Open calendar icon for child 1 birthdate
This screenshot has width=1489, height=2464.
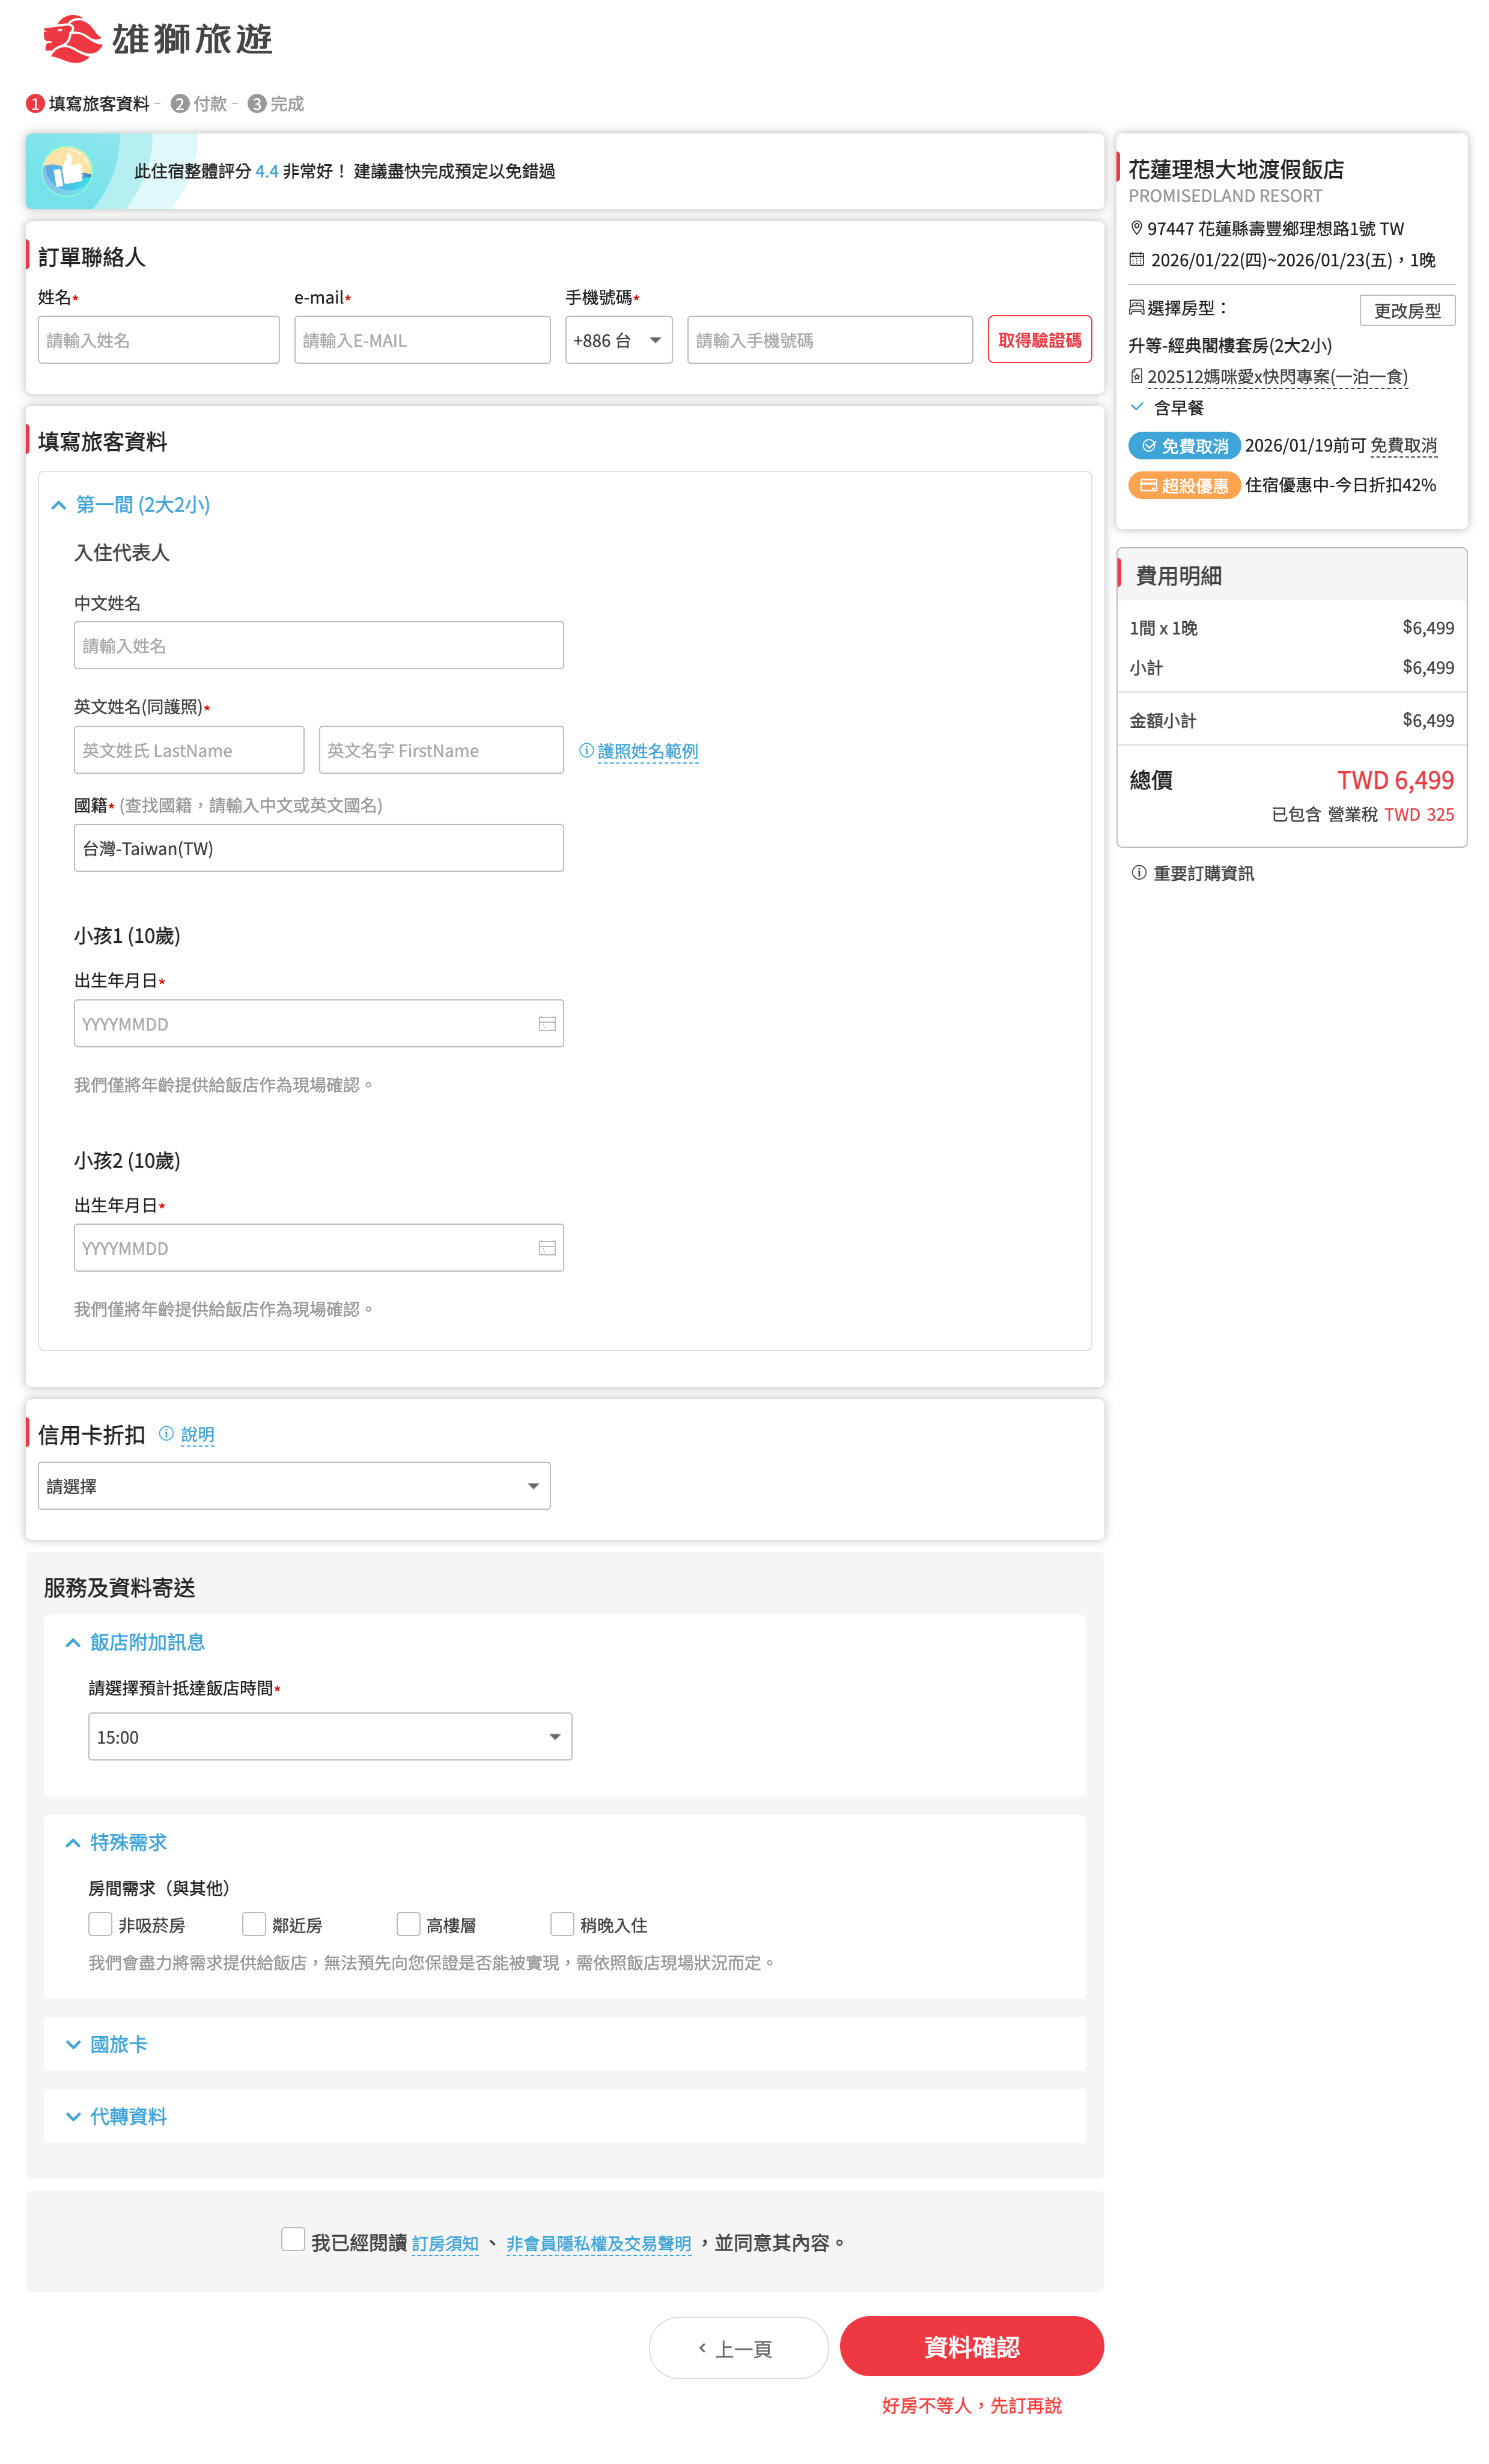(x=547, y=1023)
